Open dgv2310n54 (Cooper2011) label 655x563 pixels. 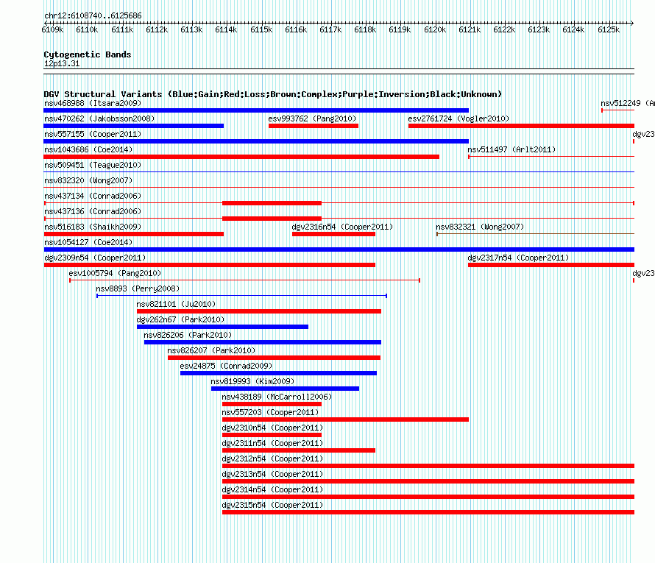click(272, 428)
